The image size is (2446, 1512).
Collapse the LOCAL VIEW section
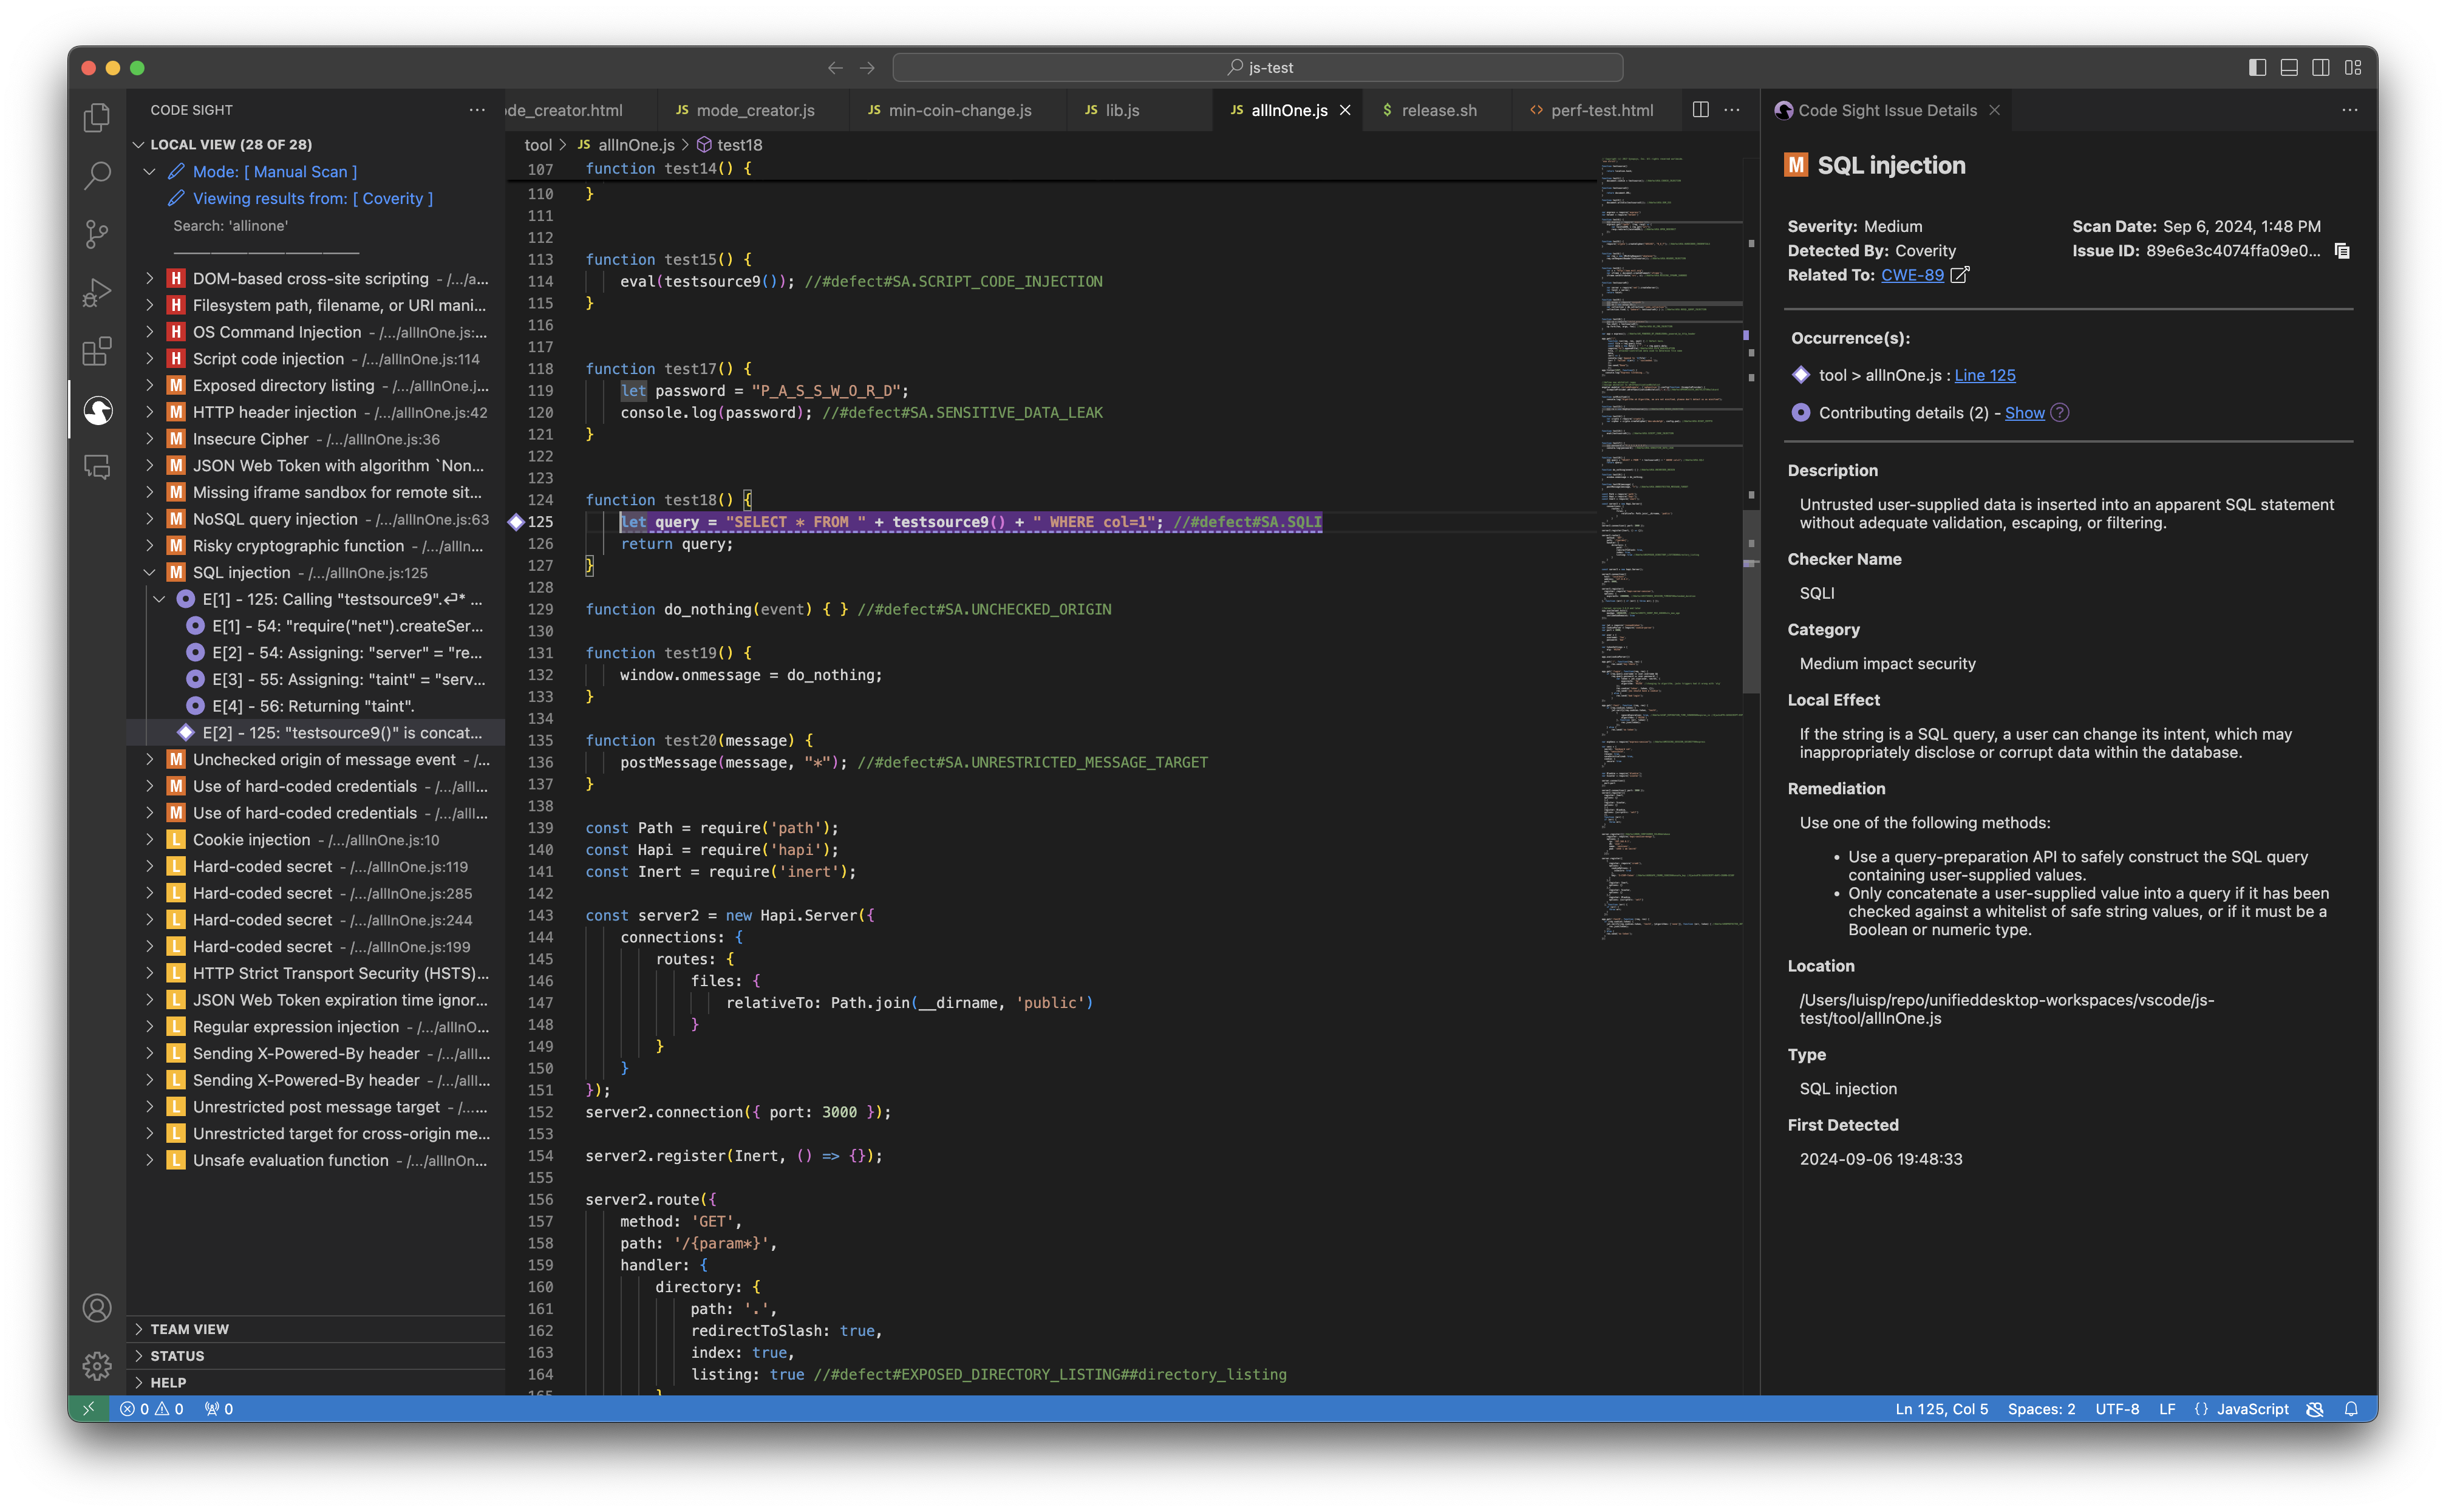138,145
